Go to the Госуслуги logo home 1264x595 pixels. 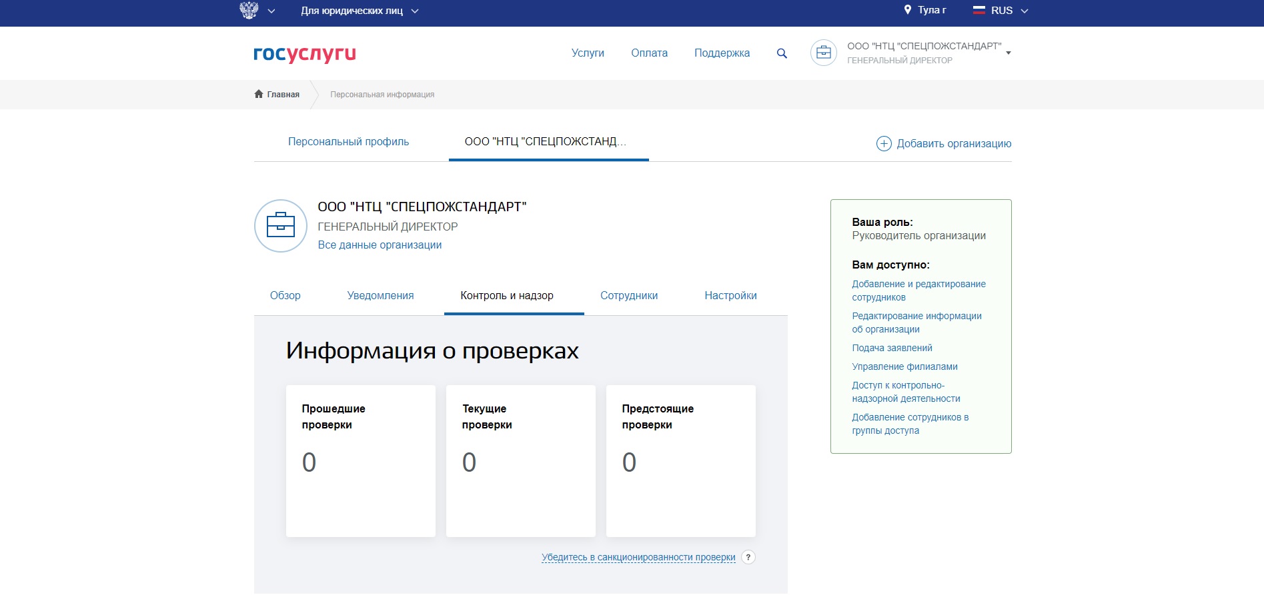(305, 54)
